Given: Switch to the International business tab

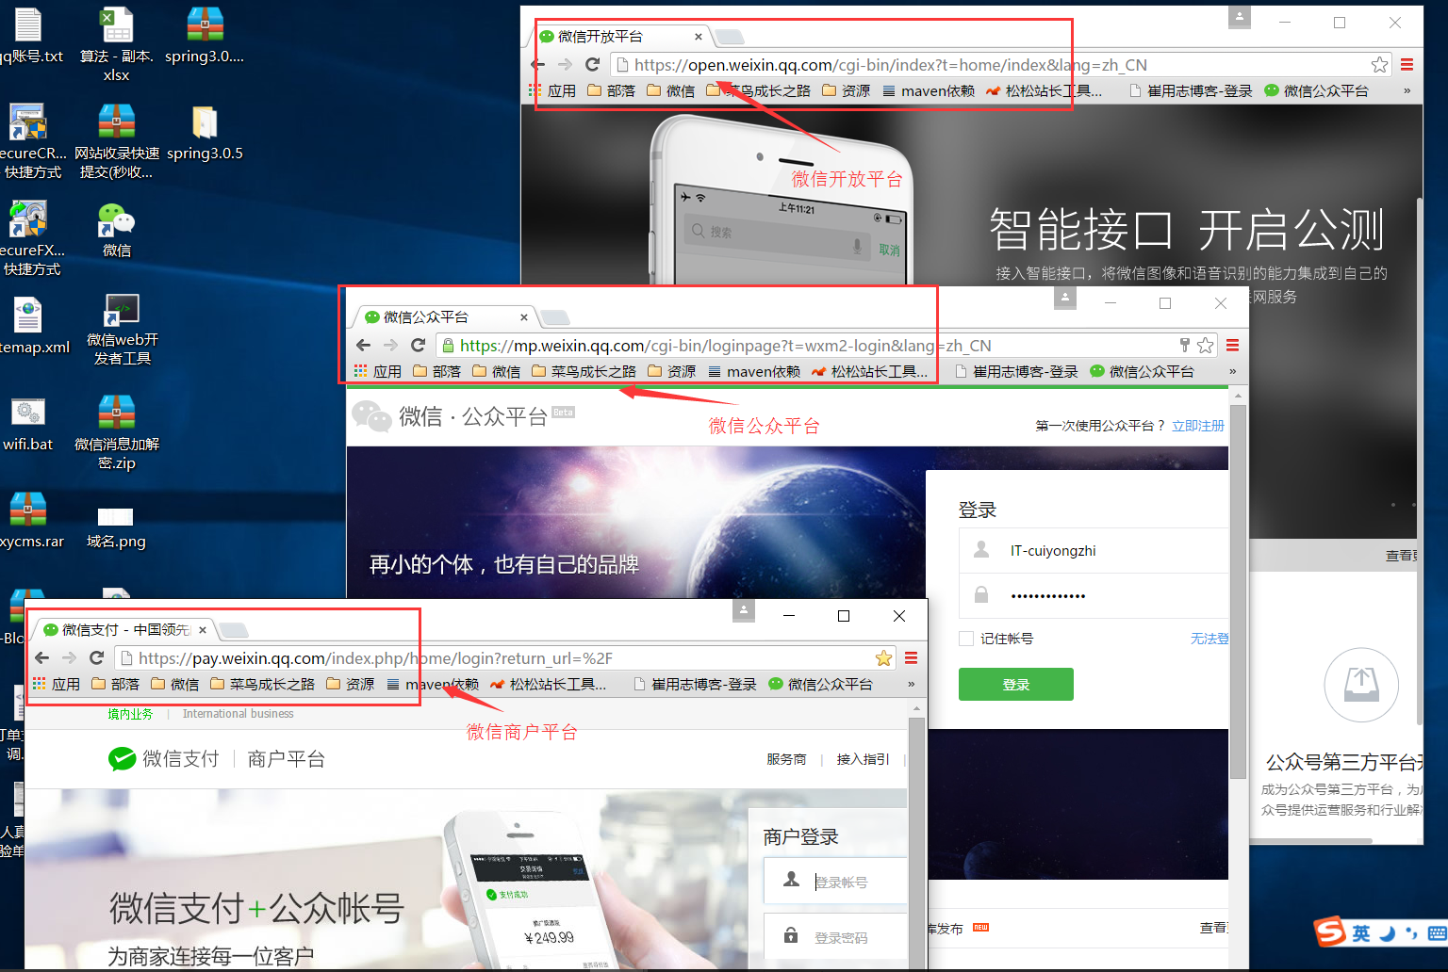Looking at the screenshot, I should pyautogui.click(x=238, y=714).
